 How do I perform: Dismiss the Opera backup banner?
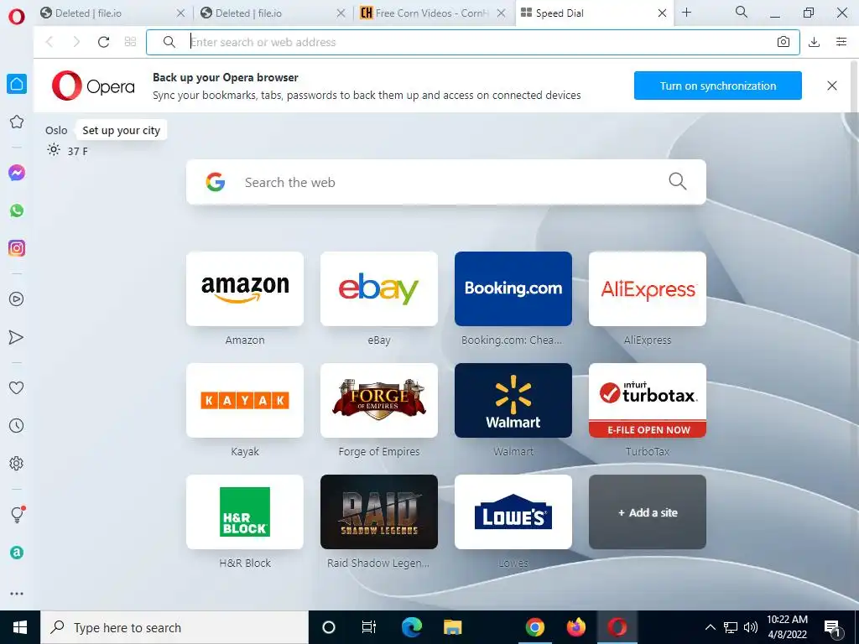click(831, 86)
